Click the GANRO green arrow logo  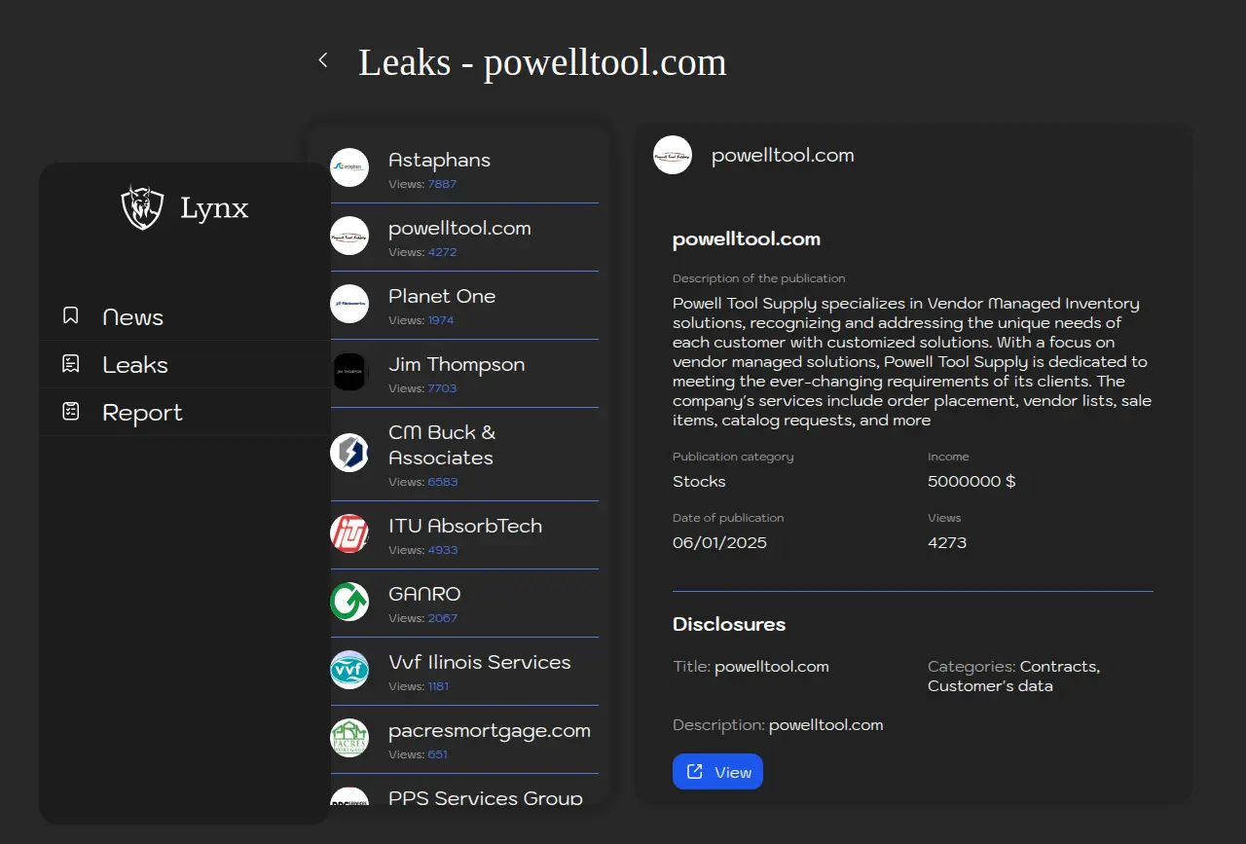click(x=349, y=602)
